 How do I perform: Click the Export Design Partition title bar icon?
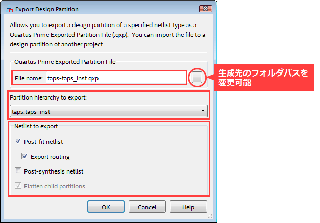(9, 9)
